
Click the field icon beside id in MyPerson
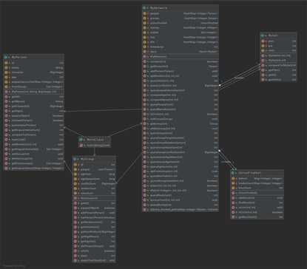(x=7, y=63)
